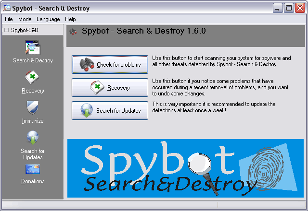
Task: Click the Spybot application icon in title bar
Action: click(7, 8)
